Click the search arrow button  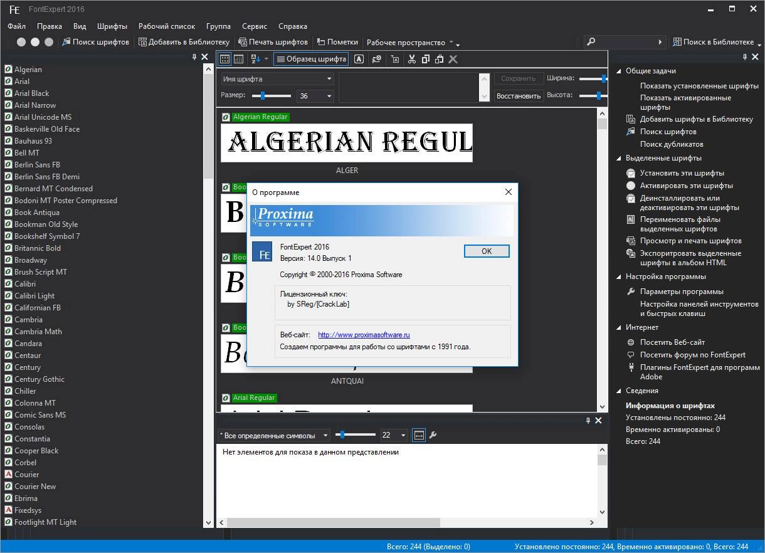pos(660,42)
